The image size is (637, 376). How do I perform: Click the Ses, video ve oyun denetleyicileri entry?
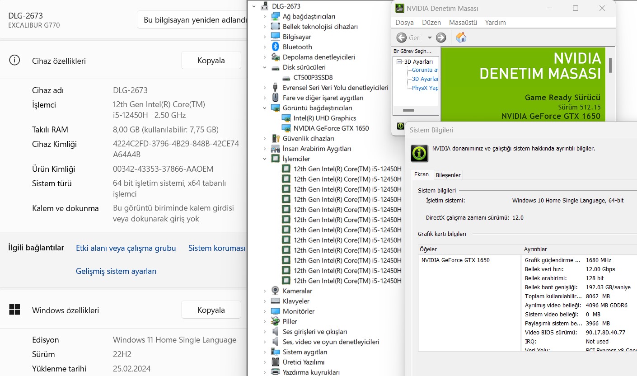(331, 342)
